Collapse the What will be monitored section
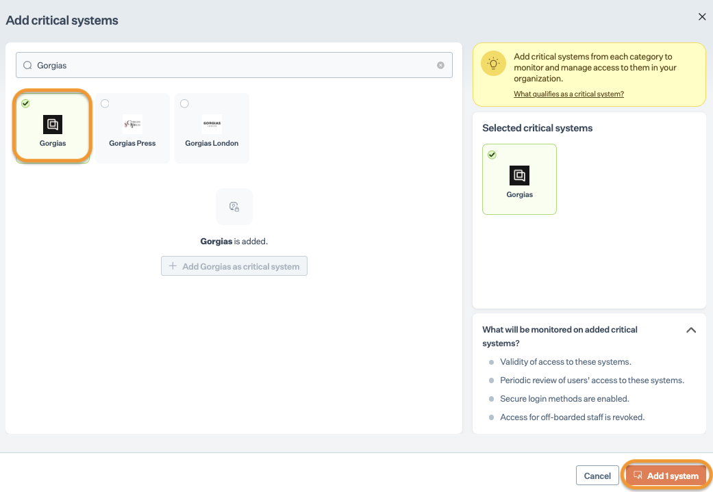 pos(690,331)
